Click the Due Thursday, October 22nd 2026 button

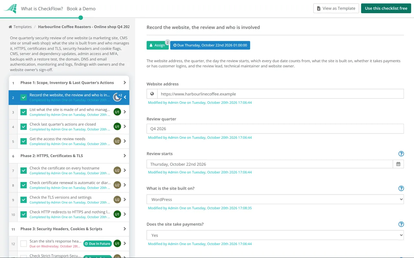pos(210,45)
